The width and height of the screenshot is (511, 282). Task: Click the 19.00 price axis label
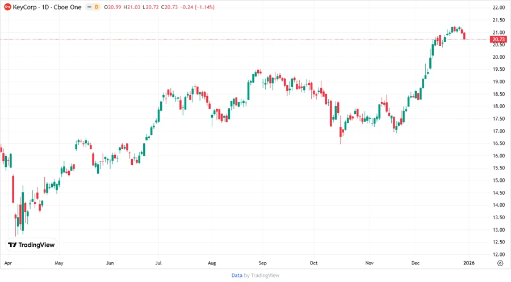coord(499,82)
